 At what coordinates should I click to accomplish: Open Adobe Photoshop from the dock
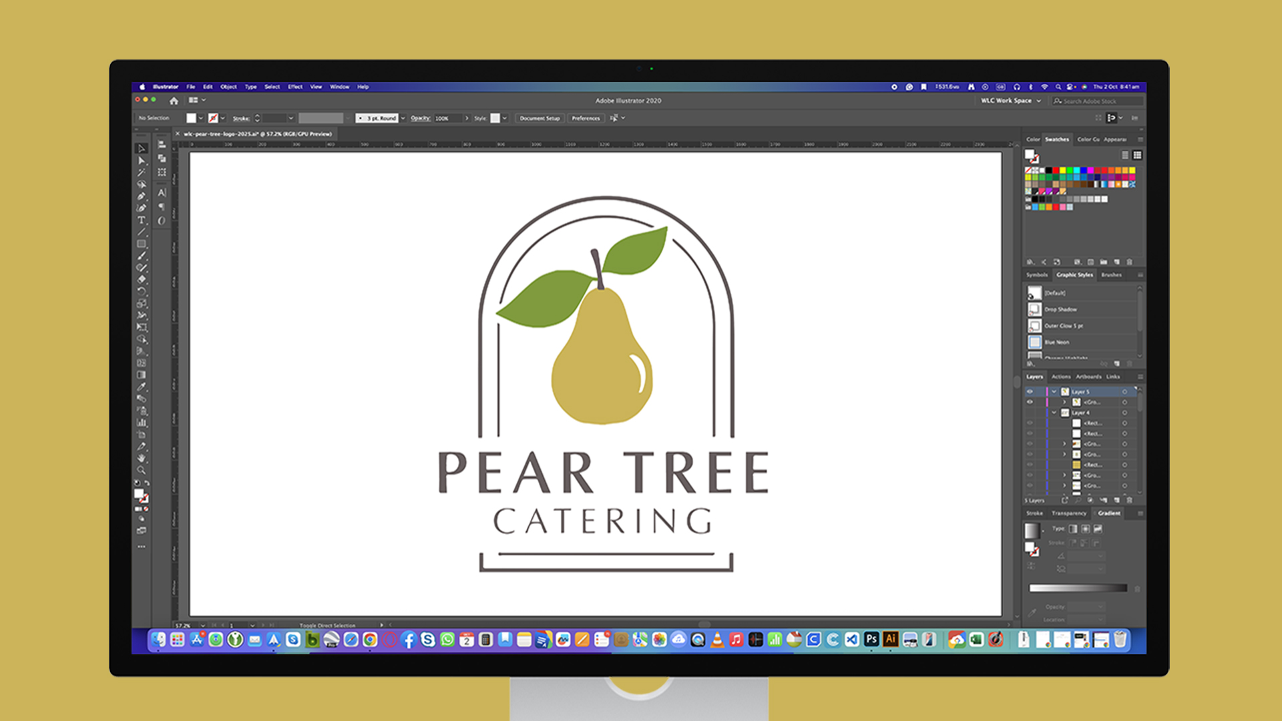coord(871,640)
